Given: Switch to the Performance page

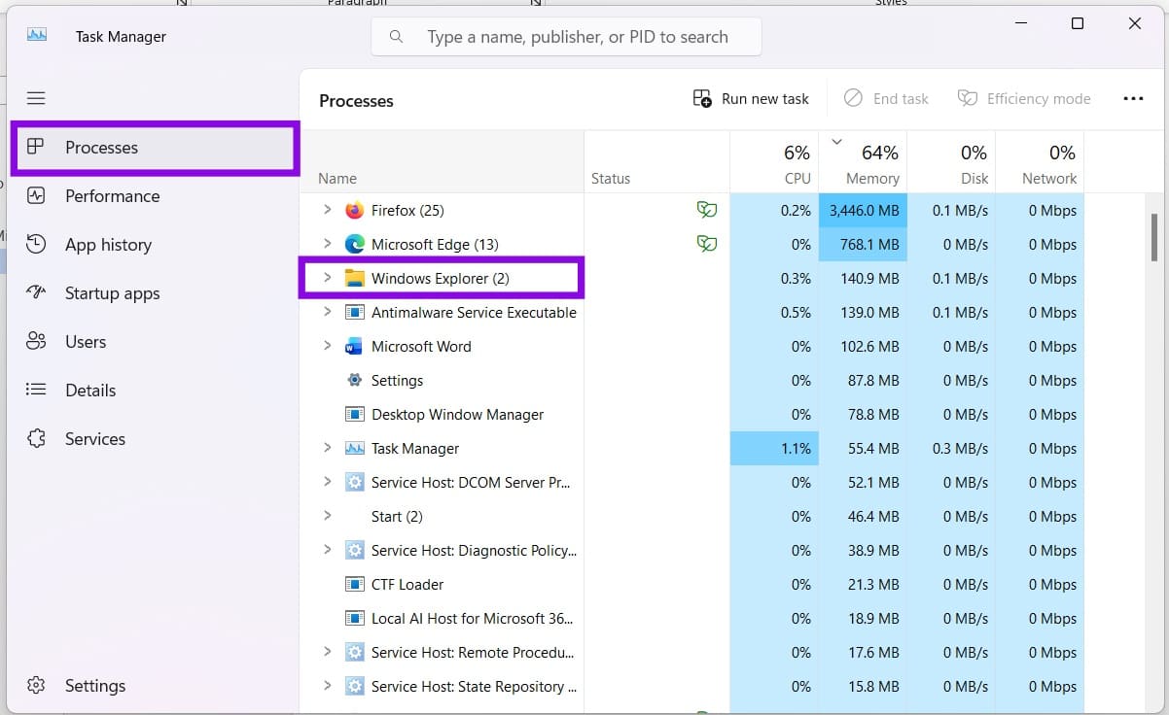Looking at the screenshot, I should (155, 196).
